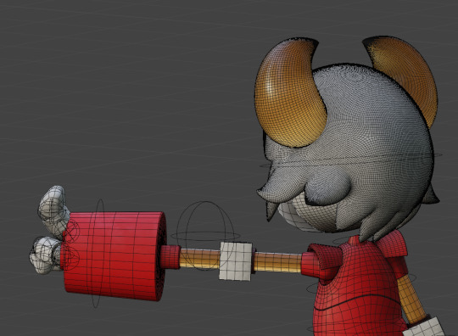
Task: Select the white cube elbow joint
Action: (x=236, y=261)
